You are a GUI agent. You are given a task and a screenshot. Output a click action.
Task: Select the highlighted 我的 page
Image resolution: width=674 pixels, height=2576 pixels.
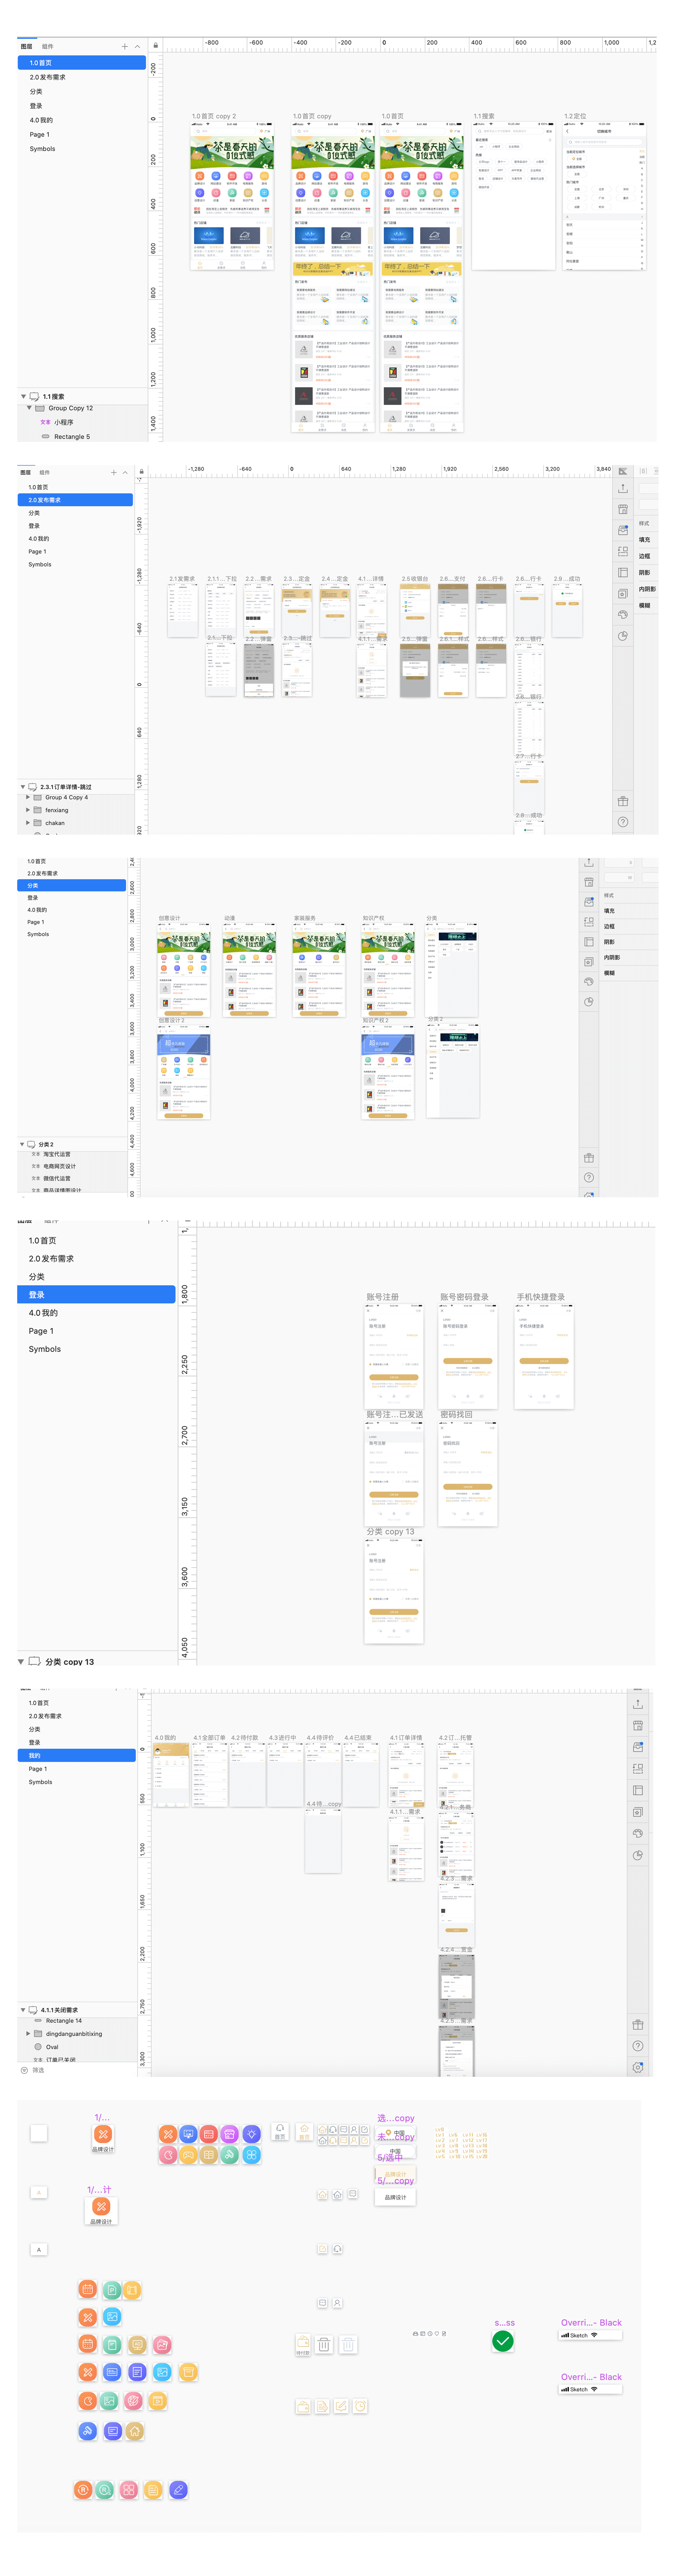(x=77, y=1755)
